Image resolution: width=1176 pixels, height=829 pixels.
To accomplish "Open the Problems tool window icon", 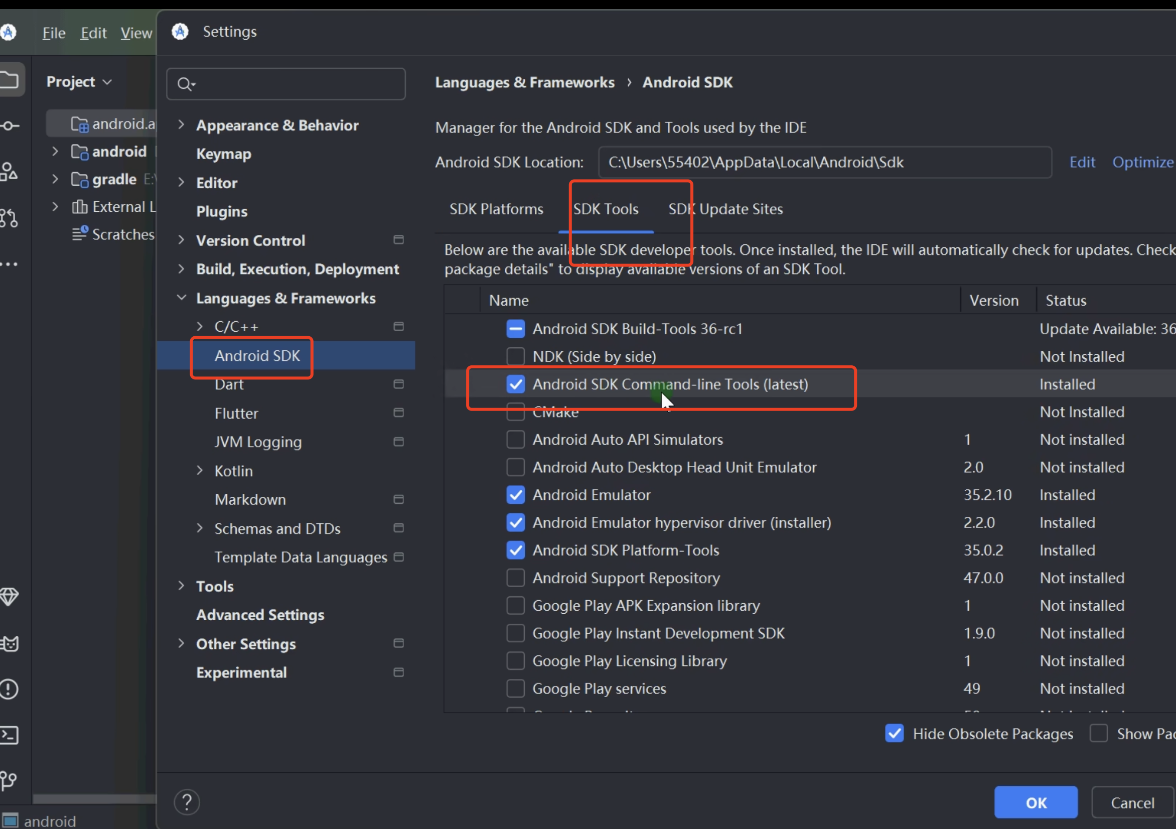I will 9,689.
